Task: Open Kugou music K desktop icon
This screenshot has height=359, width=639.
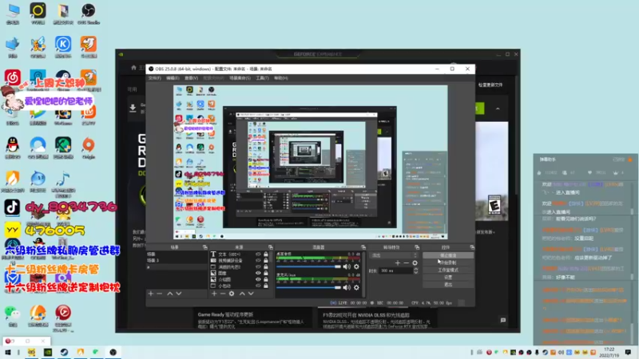Action: tap(63, 47)
